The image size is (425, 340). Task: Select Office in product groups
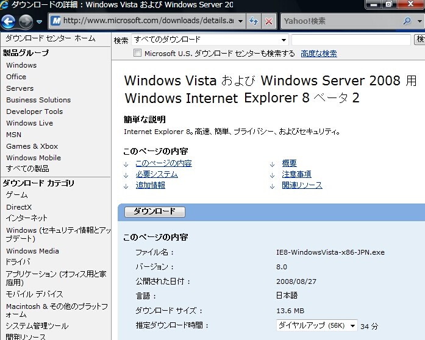point(16,77)
